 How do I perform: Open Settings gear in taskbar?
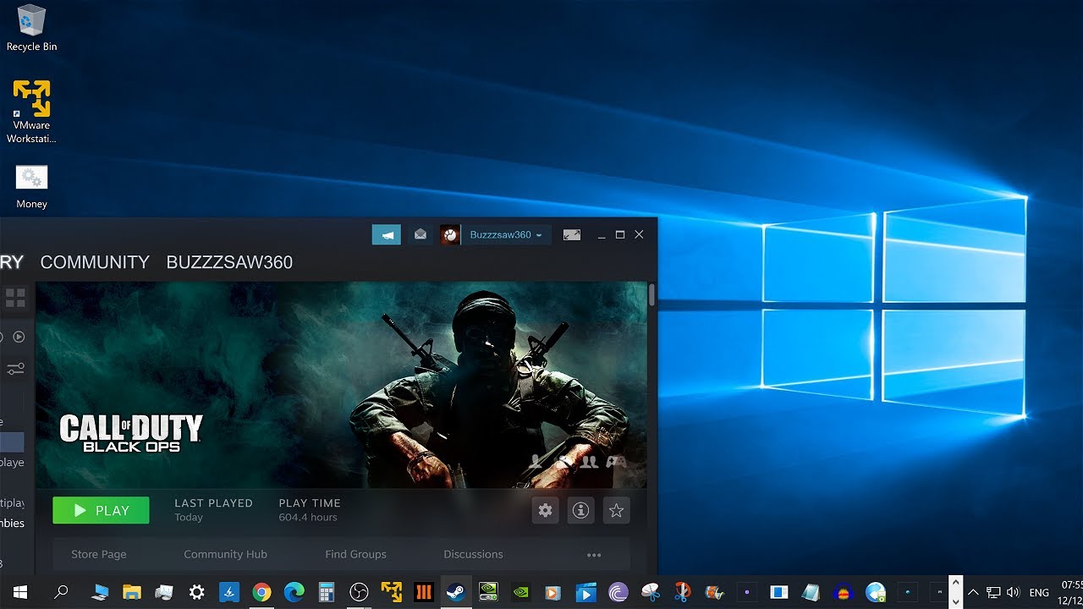pos(196,592)
